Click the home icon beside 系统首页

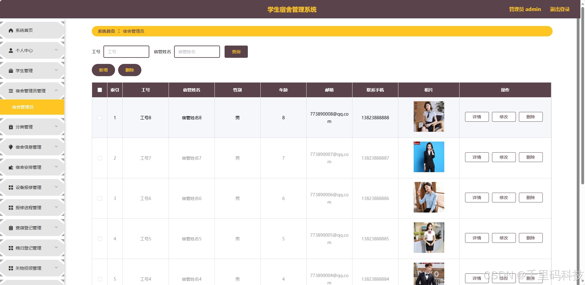point(11,30)
